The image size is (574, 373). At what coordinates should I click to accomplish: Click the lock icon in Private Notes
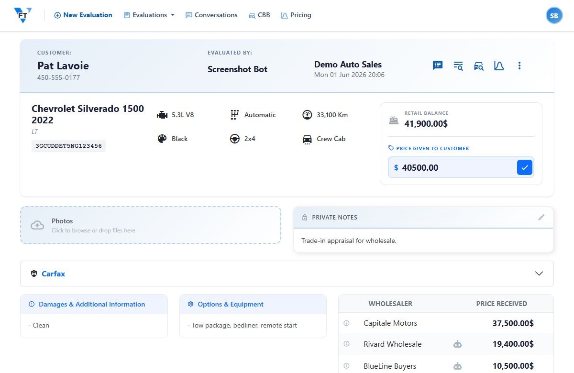(305, 218)
